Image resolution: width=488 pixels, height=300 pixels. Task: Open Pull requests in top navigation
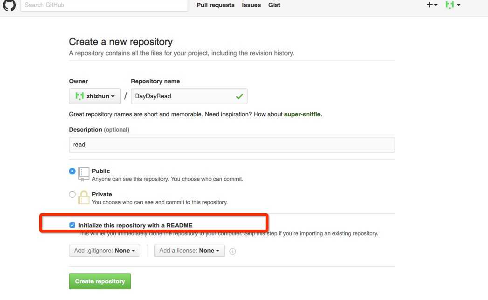tap(215, 5)
